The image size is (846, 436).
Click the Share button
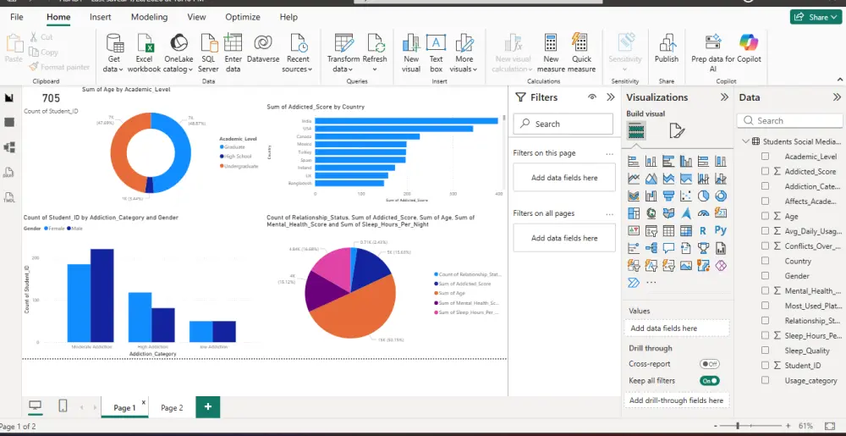817,17
